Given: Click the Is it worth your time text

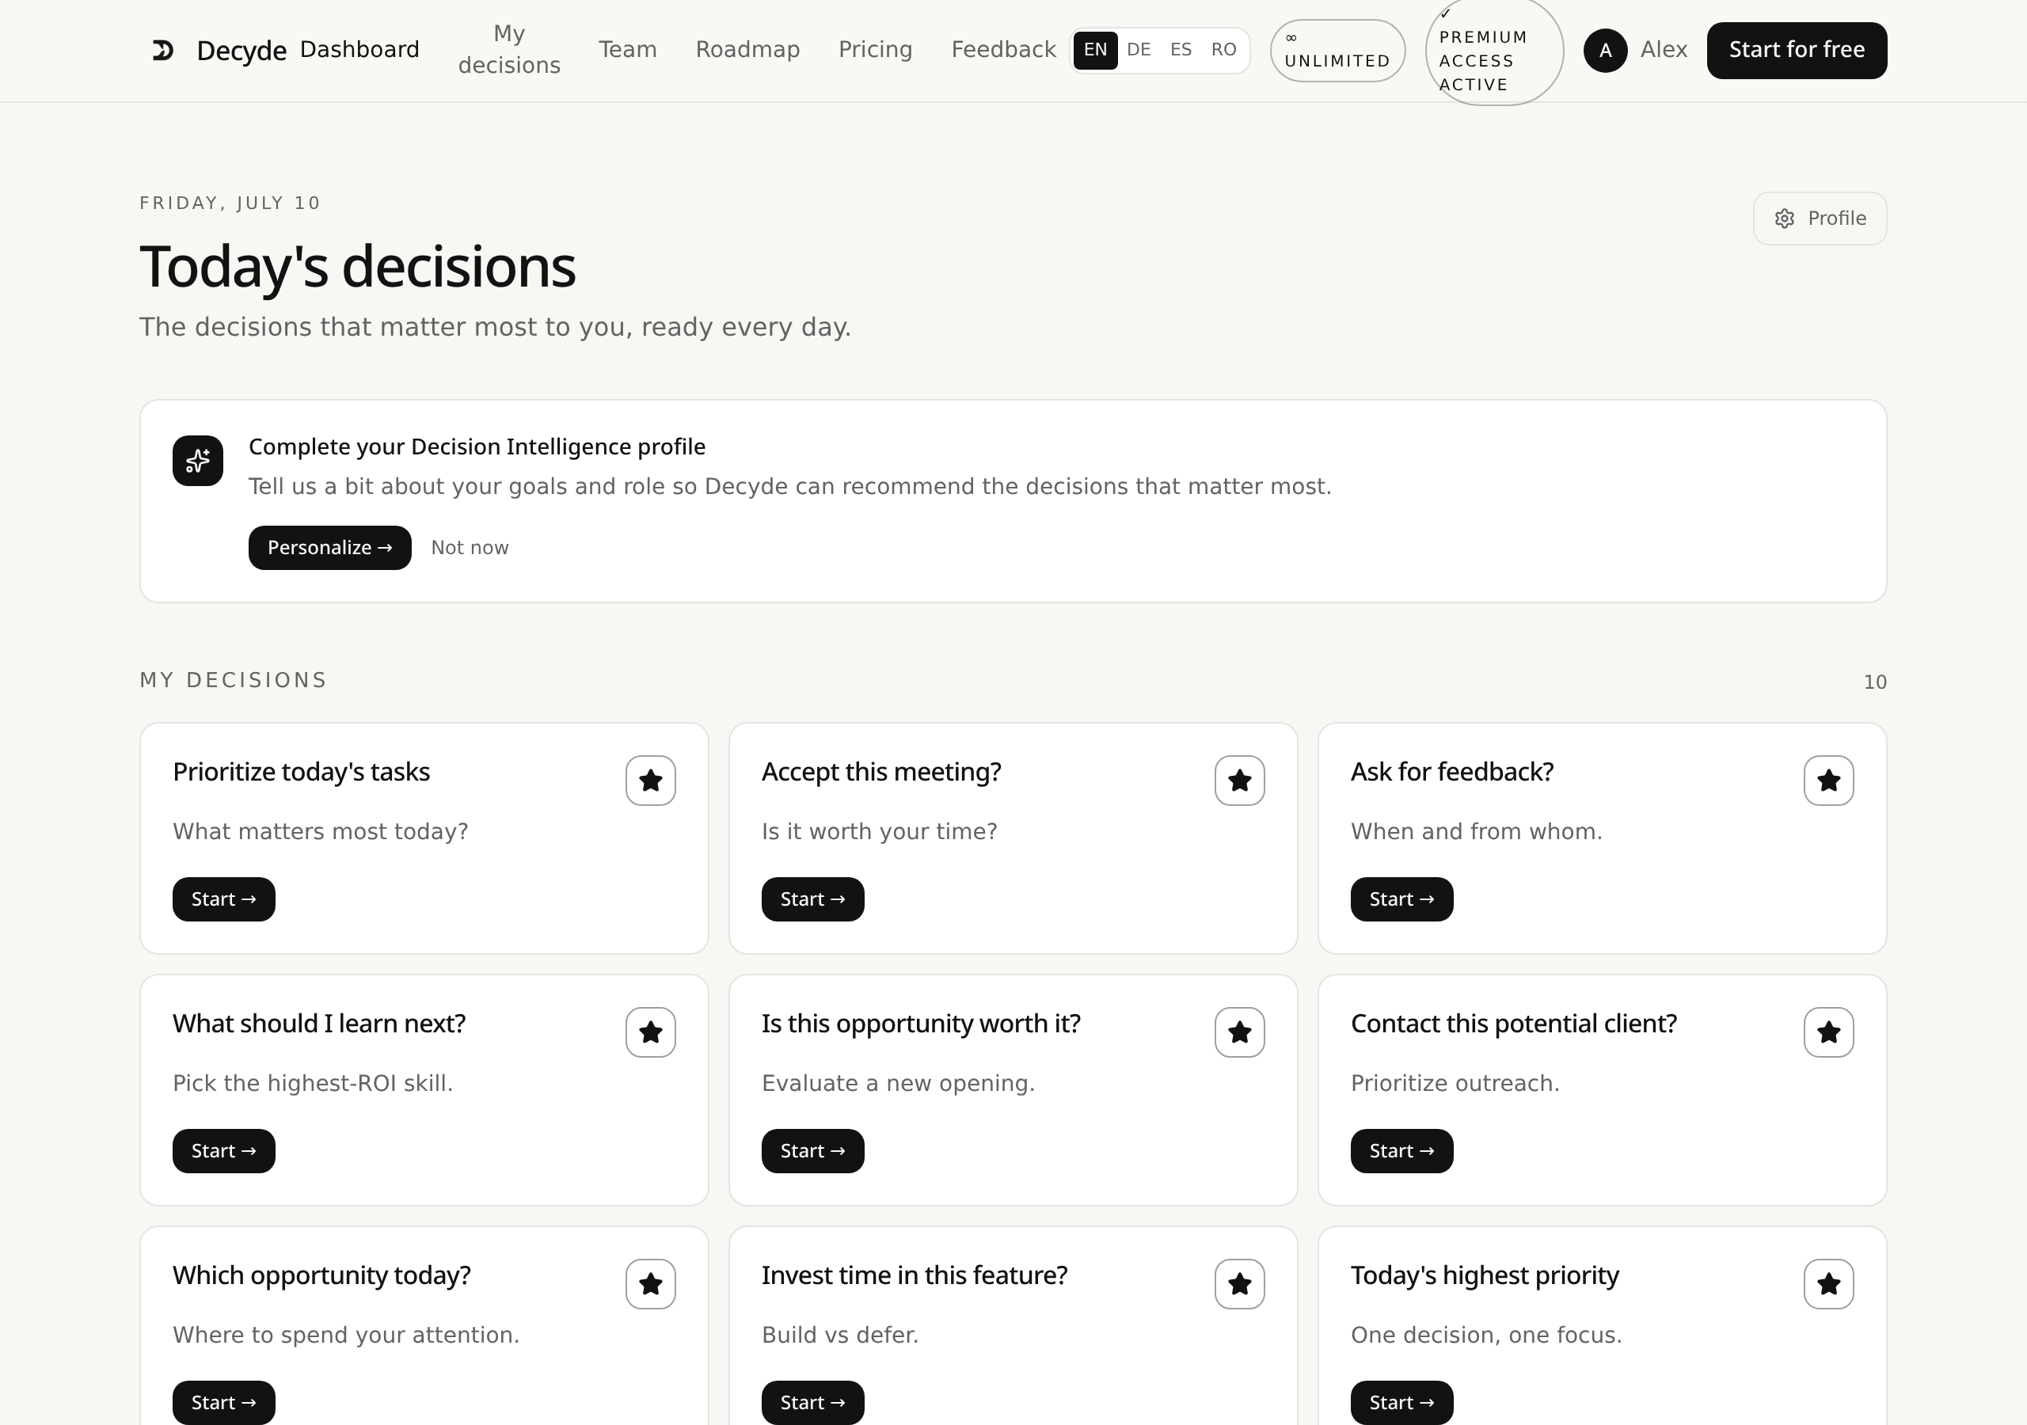Looking at the screenshot, I should coord(880,832).
